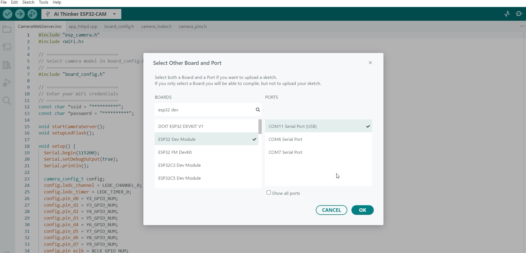The width and height of the screenshot is (526, 253).
Task: Open the Tools menu
Action: click(x=44, y=2)
